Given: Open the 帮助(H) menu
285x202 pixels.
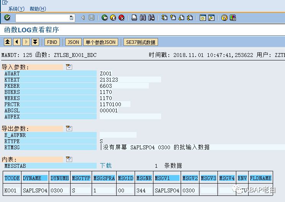Looking at the screenshot, I should [x=38, y=8].
